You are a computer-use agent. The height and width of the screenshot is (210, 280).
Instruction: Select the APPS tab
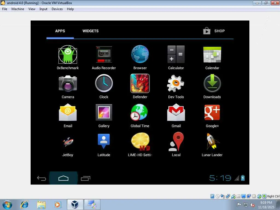(x=60, y=31)
